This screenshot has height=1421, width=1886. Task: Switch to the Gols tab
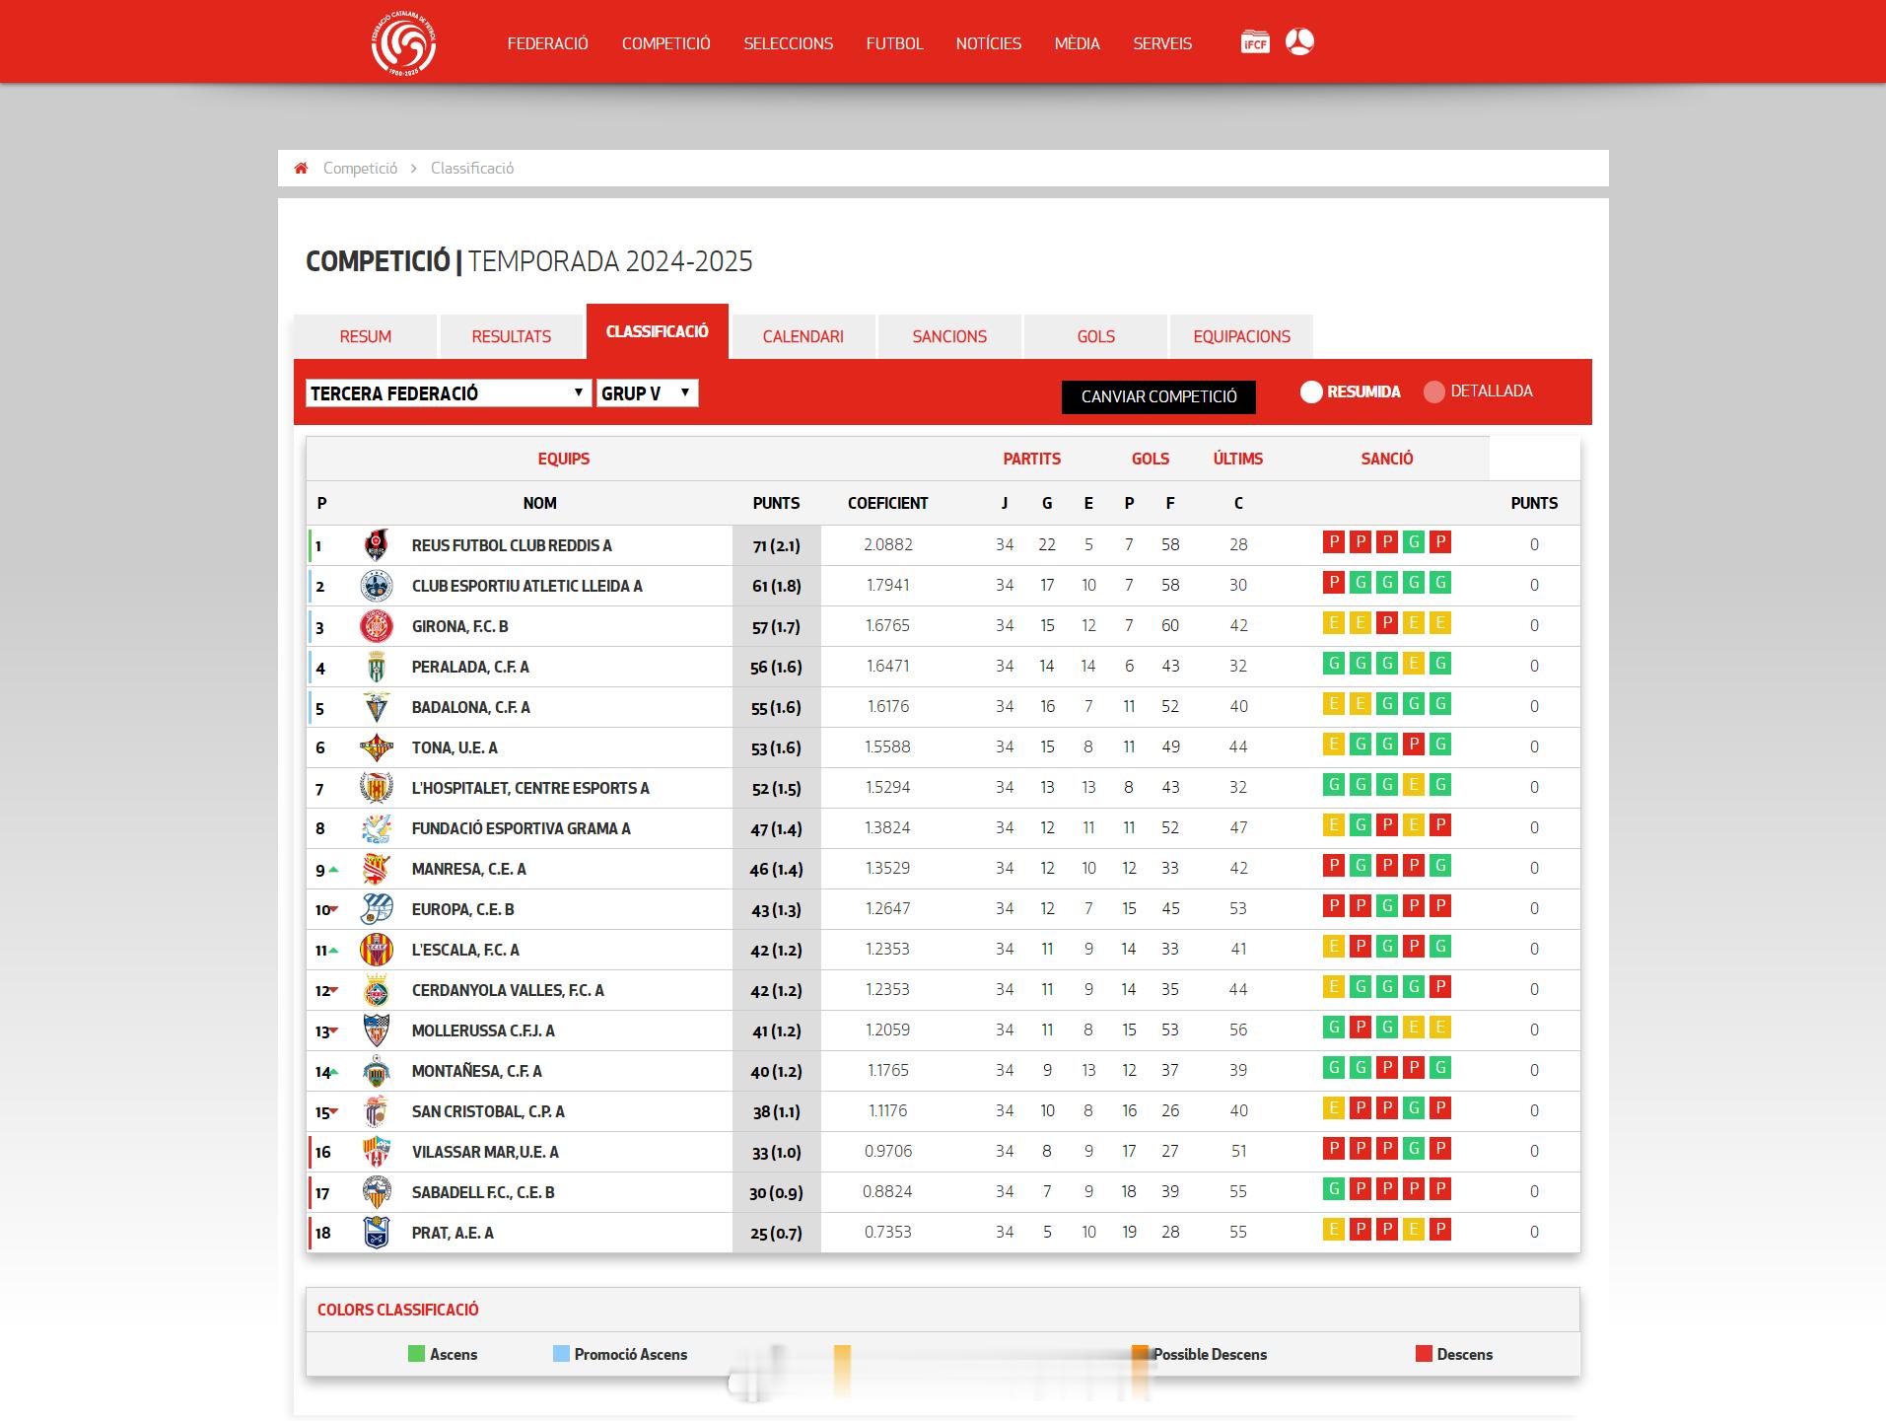pos(1095,336)
